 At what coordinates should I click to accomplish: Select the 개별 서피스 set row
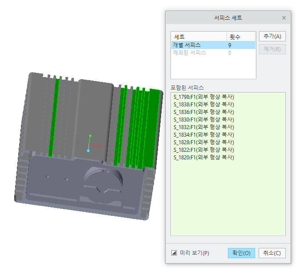click(x=213, y=45)
